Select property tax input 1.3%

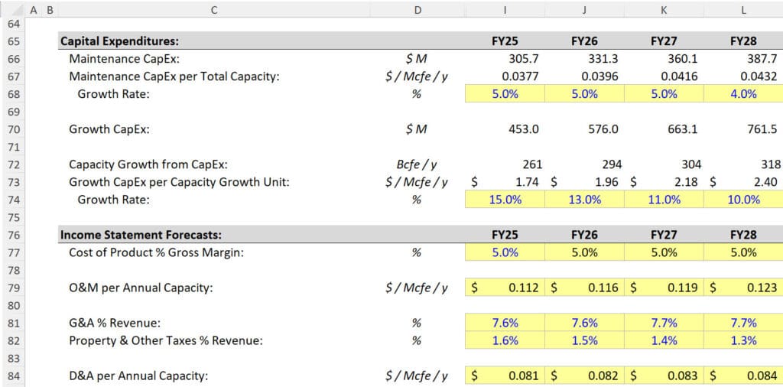743,340
